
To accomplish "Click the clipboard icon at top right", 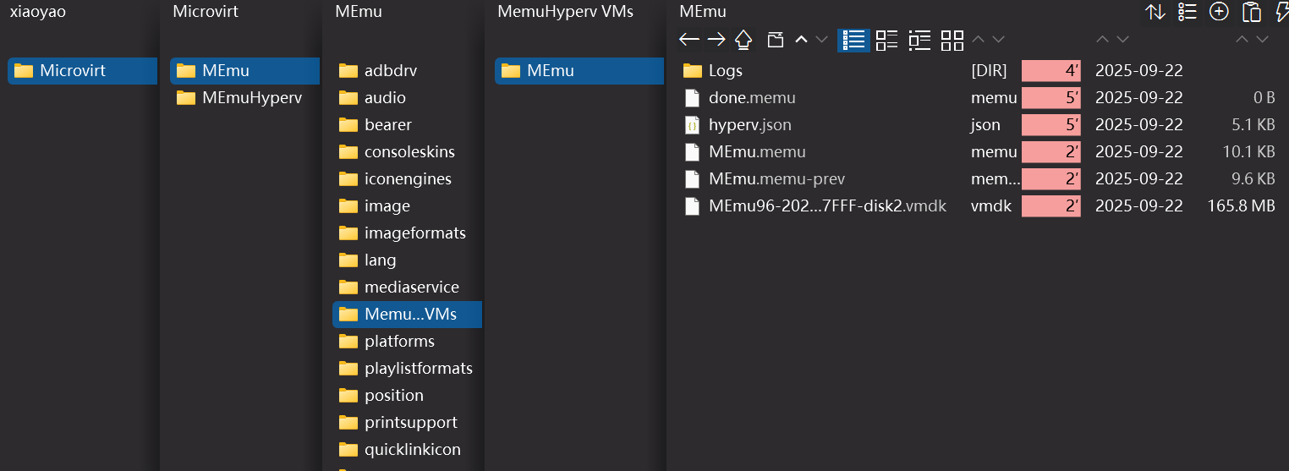I will pyautogui.click(x=1251, y=12).
